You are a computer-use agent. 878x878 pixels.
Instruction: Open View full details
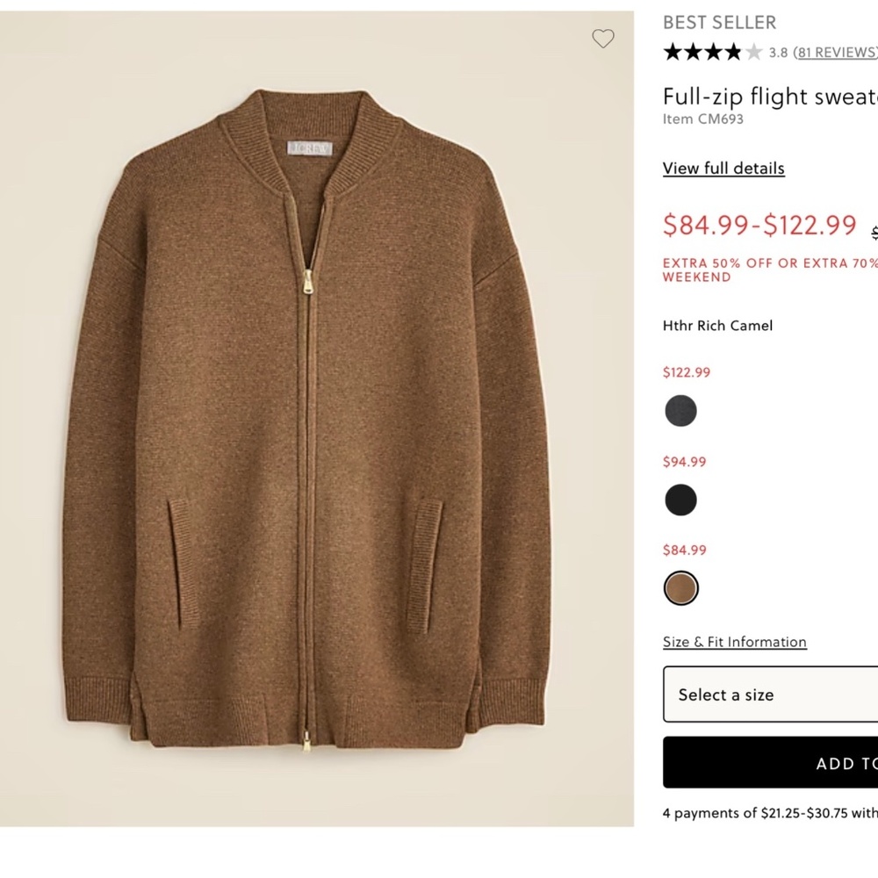(723, 168)
